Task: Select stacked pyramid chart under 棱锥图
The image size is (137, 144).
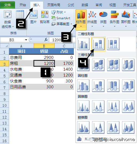Action: pos(98,127)
